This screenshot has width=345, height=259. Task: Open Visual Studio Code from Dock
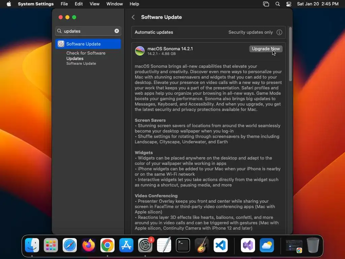(x=221, y=245)
